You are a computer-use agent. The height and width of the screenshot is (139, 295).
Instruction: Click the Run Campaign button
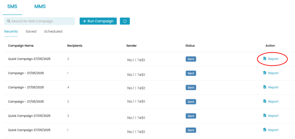(x=98, y=21)
